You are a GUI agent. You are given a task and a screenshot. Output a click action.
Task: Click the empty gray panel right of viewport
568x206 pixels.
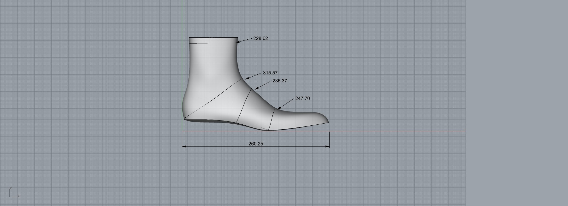coord(516,103)
